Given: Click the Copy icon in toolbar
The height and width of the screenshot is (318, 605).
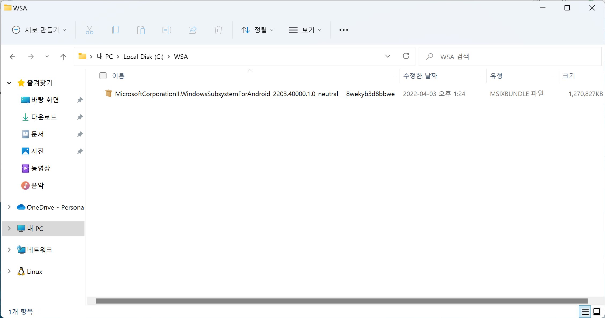Looking at the screenshot, I should coord(115,30).
